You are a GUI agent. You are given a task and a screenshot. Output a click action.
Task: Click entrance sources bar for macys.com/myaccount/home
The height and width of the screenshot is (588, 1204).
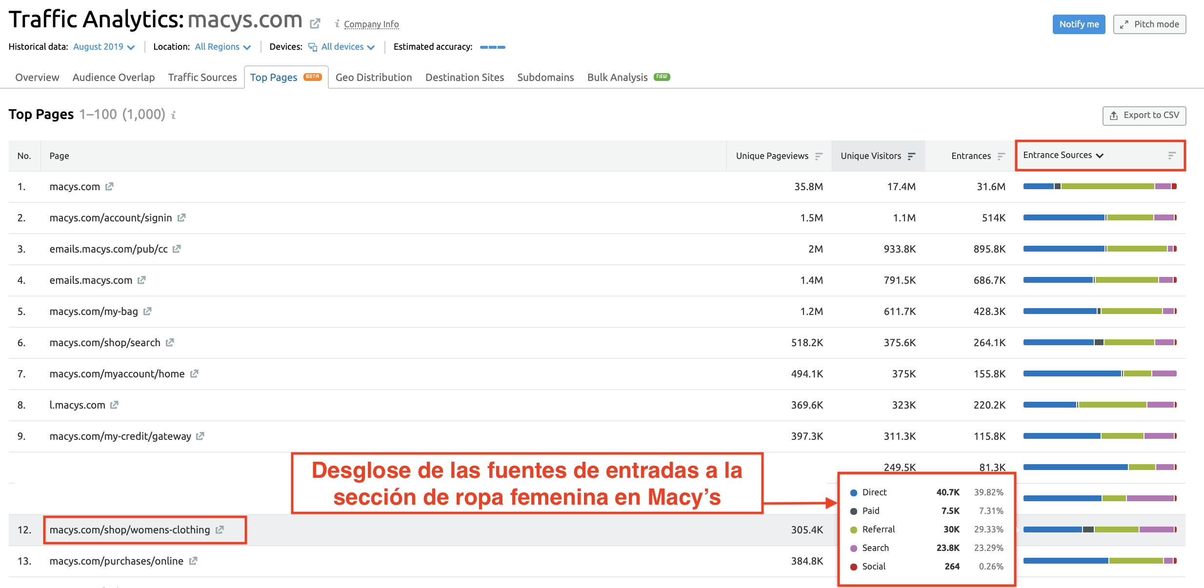(x=1100, y=373)
